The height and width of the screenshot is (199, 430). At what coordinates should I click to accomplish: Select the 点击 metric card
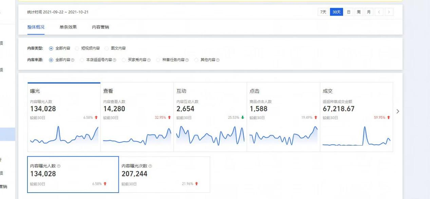tap(283, 117)
